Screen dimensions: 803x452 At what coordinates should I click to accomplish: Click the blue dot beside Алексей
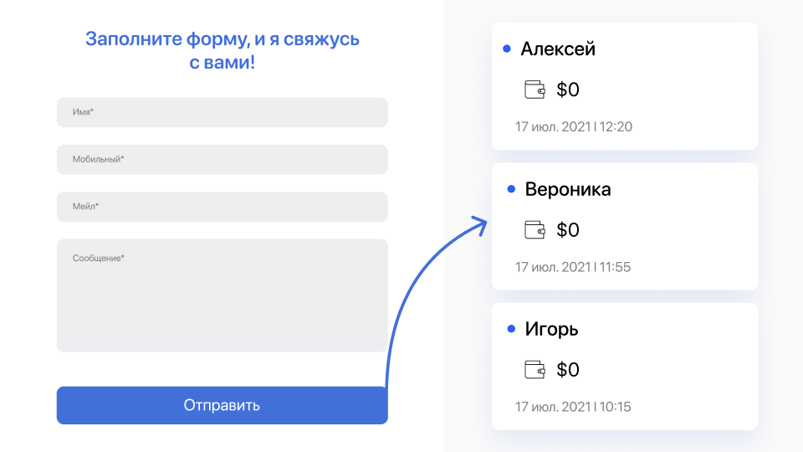507,49
